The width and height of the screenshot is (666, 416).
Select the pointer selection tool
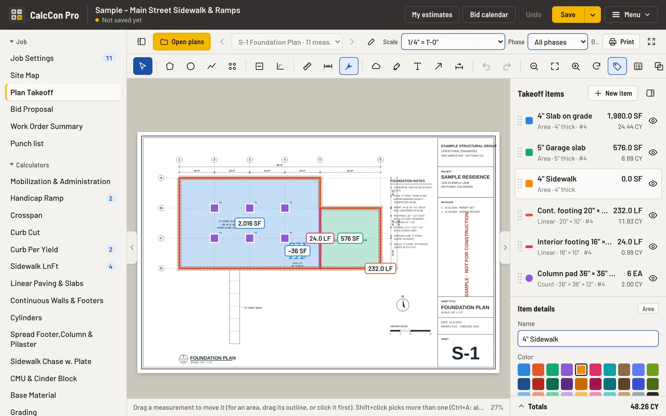pyautogui.click(x=143, y=66)
